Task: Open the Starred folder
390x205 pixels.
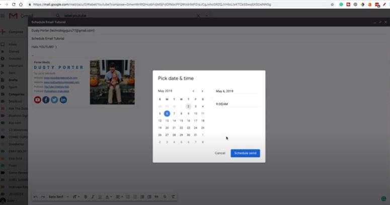Action: coord(14,51)
